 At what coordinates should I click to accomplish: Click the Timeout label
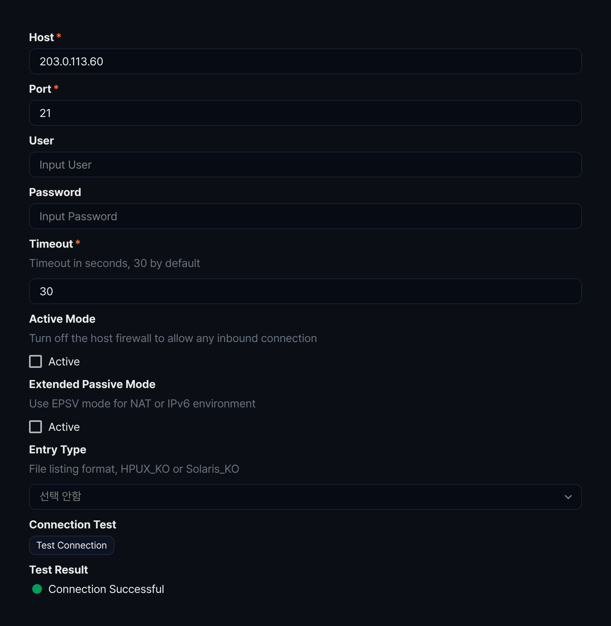51,244
